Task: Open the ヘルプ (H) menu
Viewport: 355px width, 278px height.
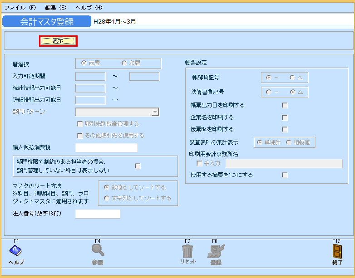Action: tap(89, 8)
